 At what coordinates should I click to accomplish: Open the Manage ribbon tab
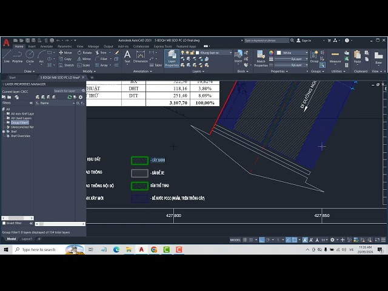click(x=93, y=46)
